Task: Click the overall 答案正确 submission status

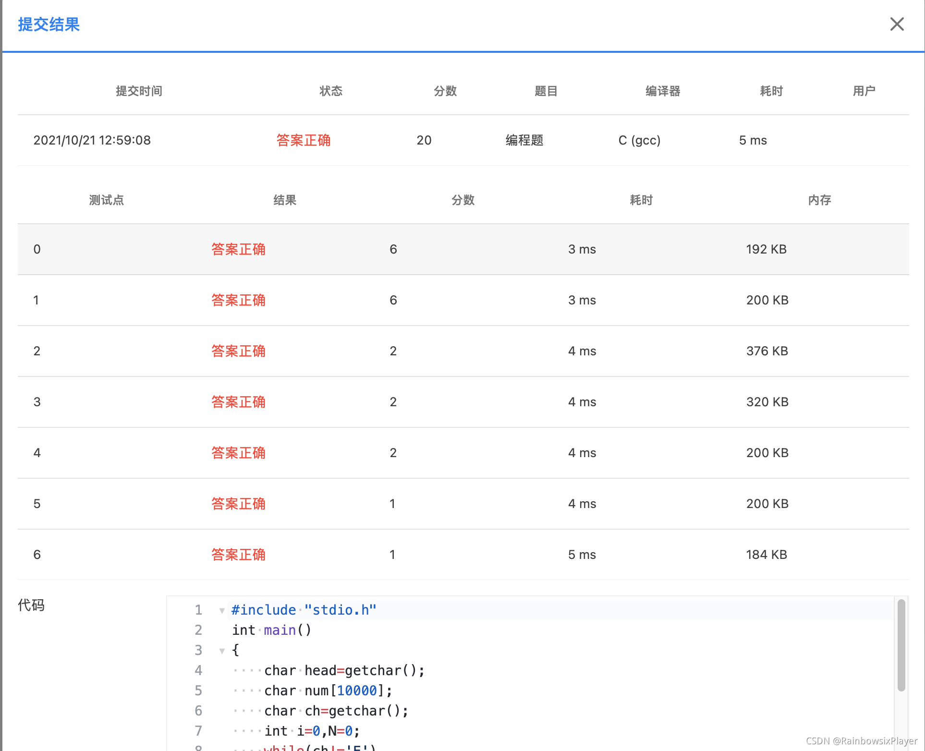Action: (x=303, y=140)
